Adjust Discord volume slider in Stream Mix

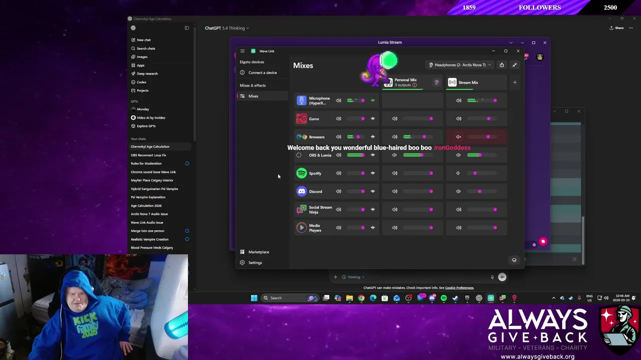tap(482, 191)
